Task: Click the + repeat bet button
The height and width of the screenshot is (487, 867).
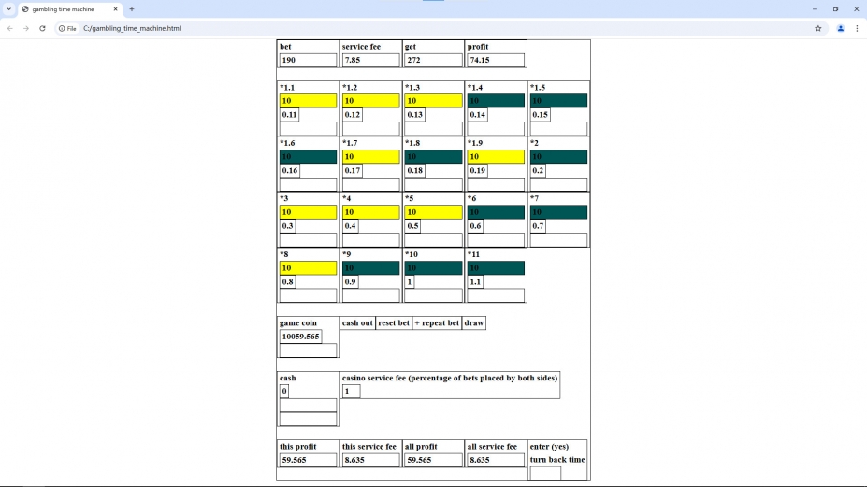Action: pyautogui.click(x=437, y=323)
